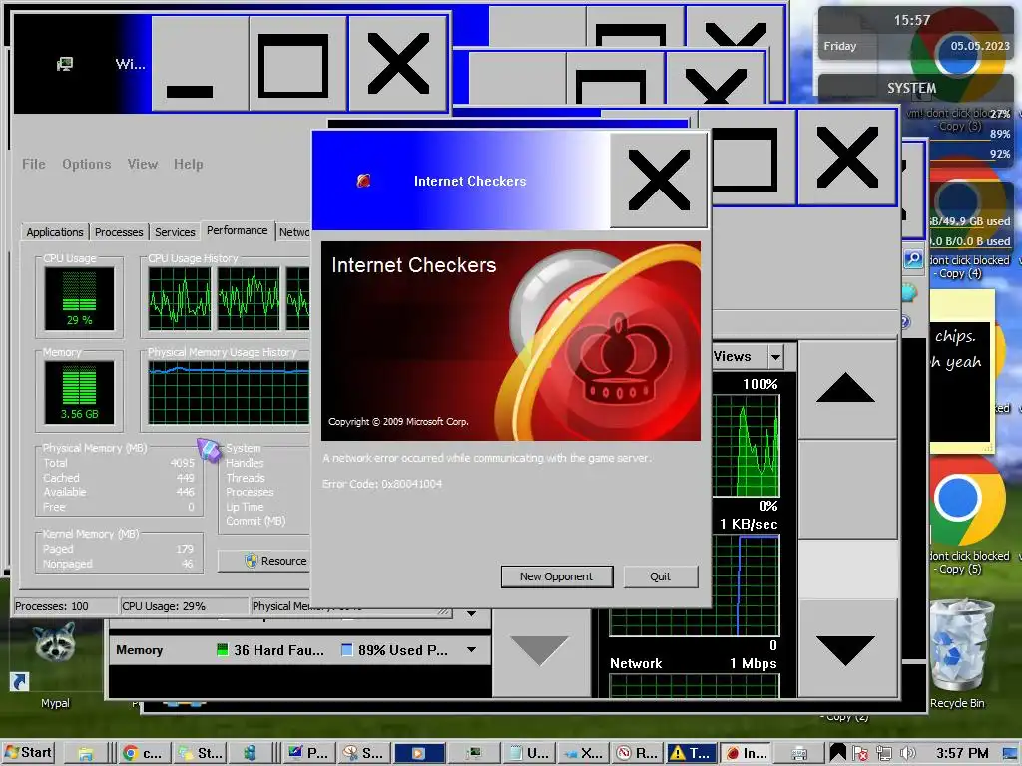Screen dimensions: 1022x766
Task: Open View menu in Task Manager
Action: pos(142,164)
